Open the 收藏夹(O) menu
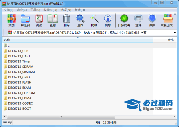Screen dimensions: 179x127 (x=50, y=10)
